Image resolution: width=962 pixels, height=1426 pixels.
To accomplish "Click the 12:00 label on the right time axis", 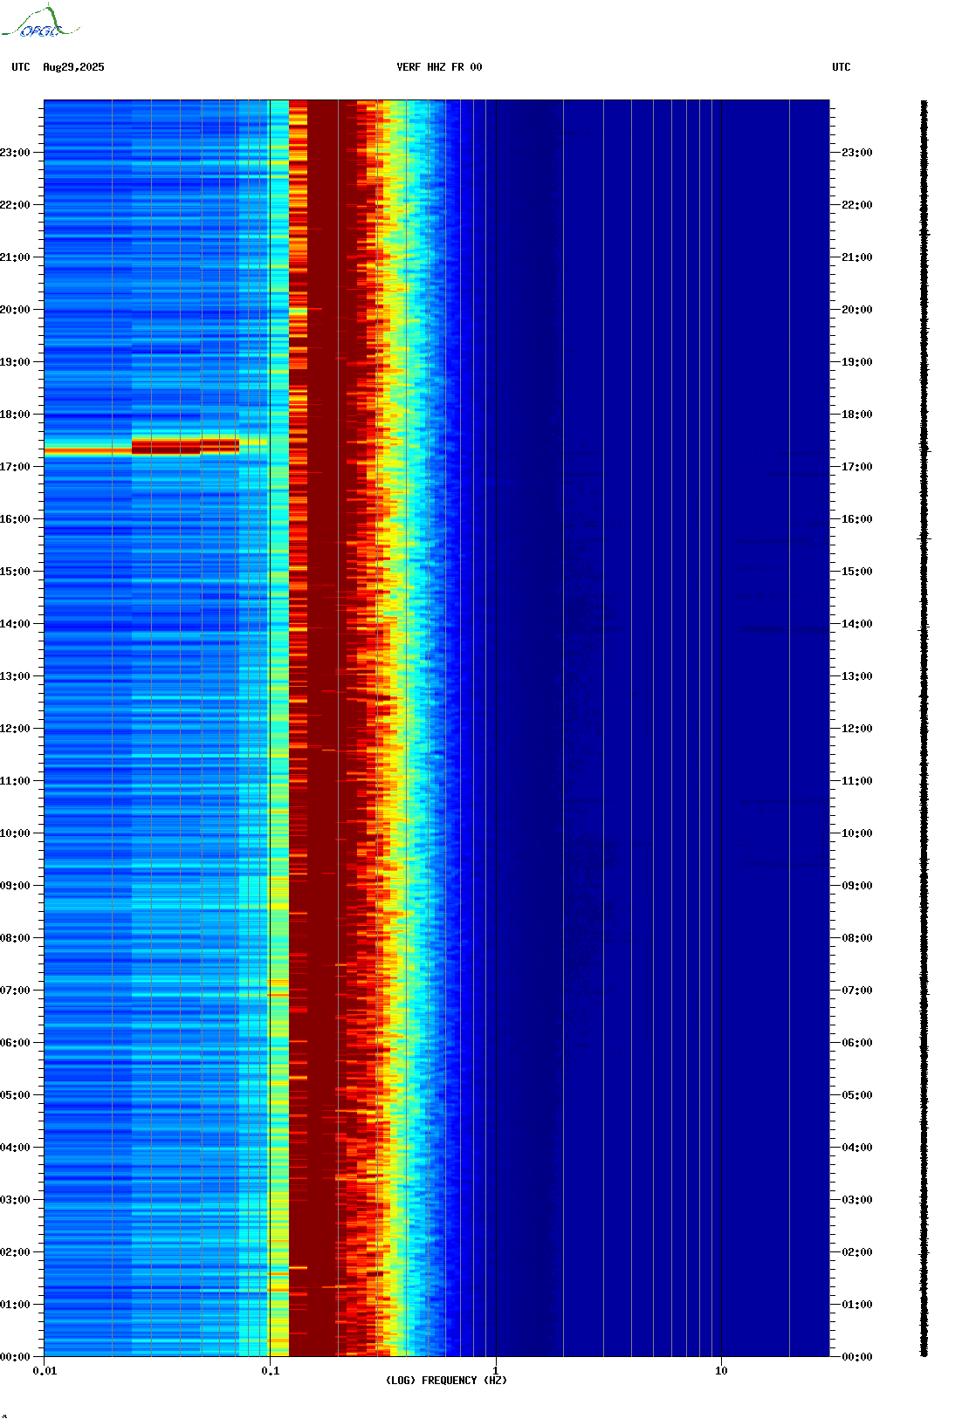I will 857,729.
